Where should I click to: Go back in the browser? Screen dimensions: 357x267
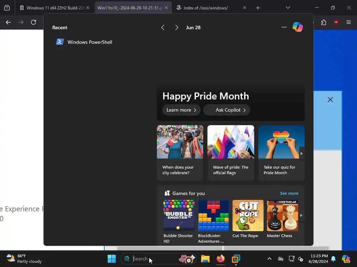(x=8, y=22)
